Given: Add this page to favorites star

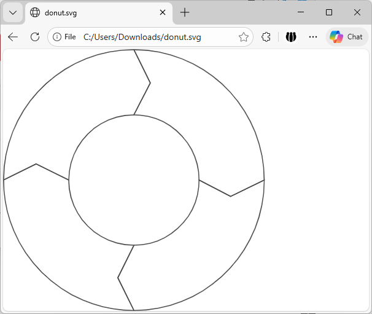Looking at the screenshot, I should [244, 37].
